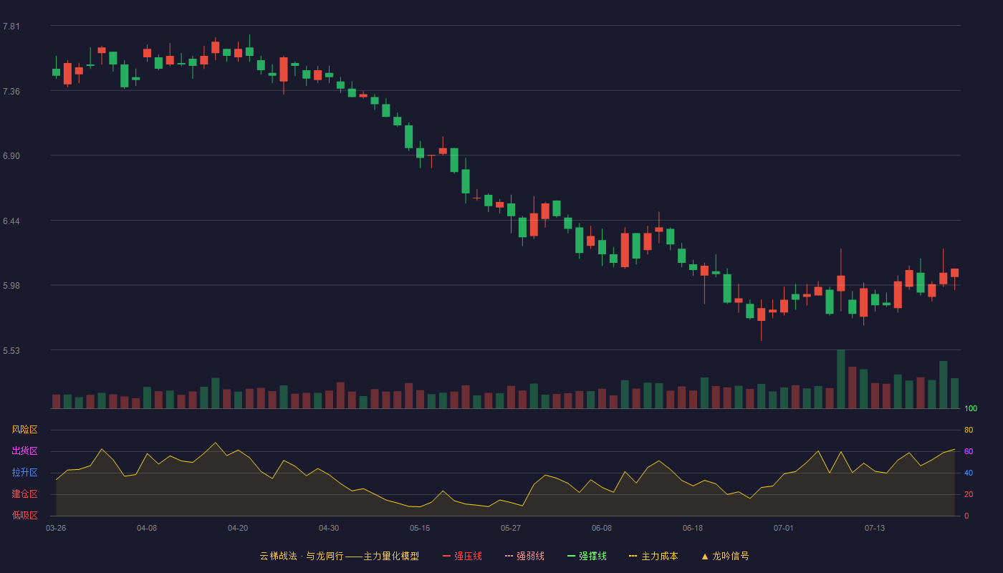Select the 6.44 price axis label

pos(11,221)
